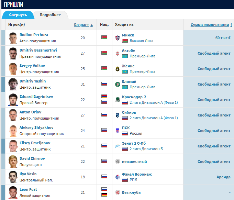Open David Zhirnov player profile
The image size is (234, 200).
(x=32, y=158)
